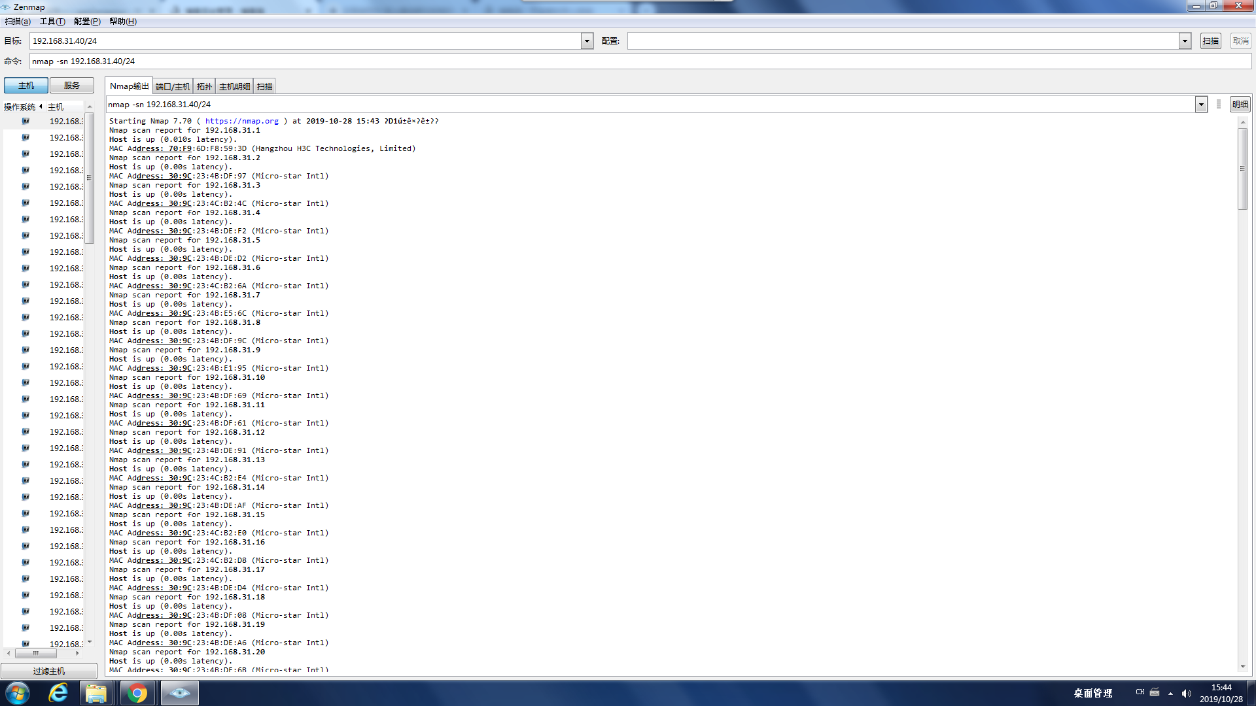Expand the 配置 profile dropdown
This screenshot has width=1256, height=706.
[1185, 41]
